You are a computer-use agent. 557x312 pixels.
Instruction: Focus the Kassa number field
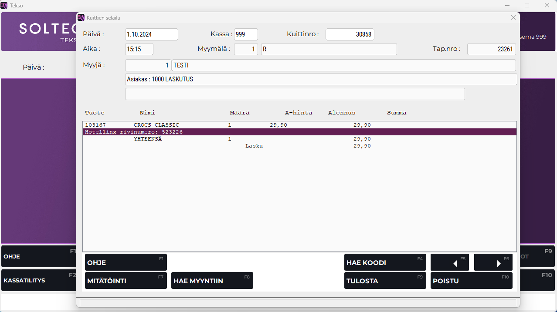click(246, 34)
